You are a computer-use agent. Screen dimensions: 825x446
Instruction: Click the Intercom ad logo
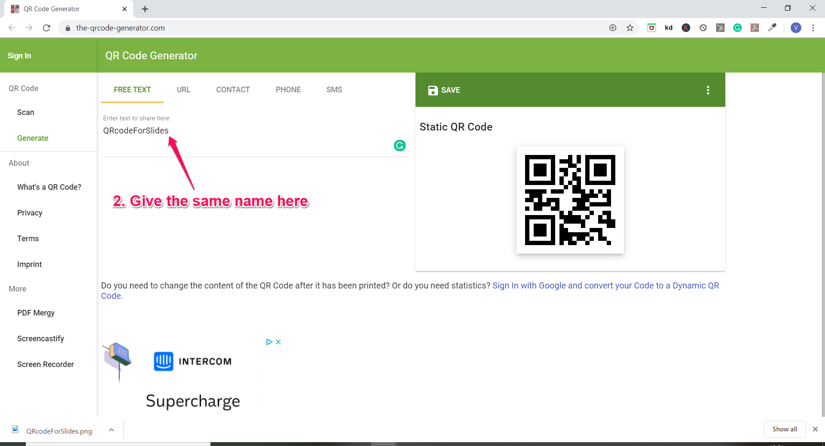click(193, 361)
